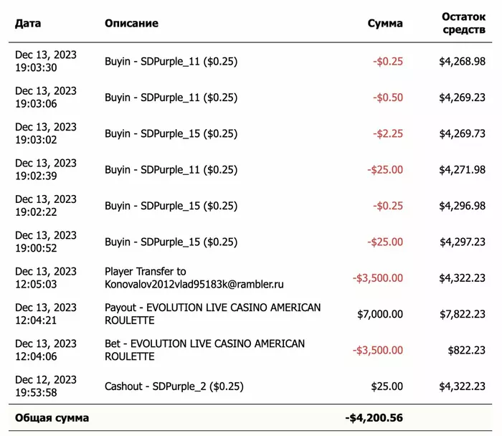Click the Описание column header
Image resolution: width=502 pixels, height=436 pixels.
131,24
